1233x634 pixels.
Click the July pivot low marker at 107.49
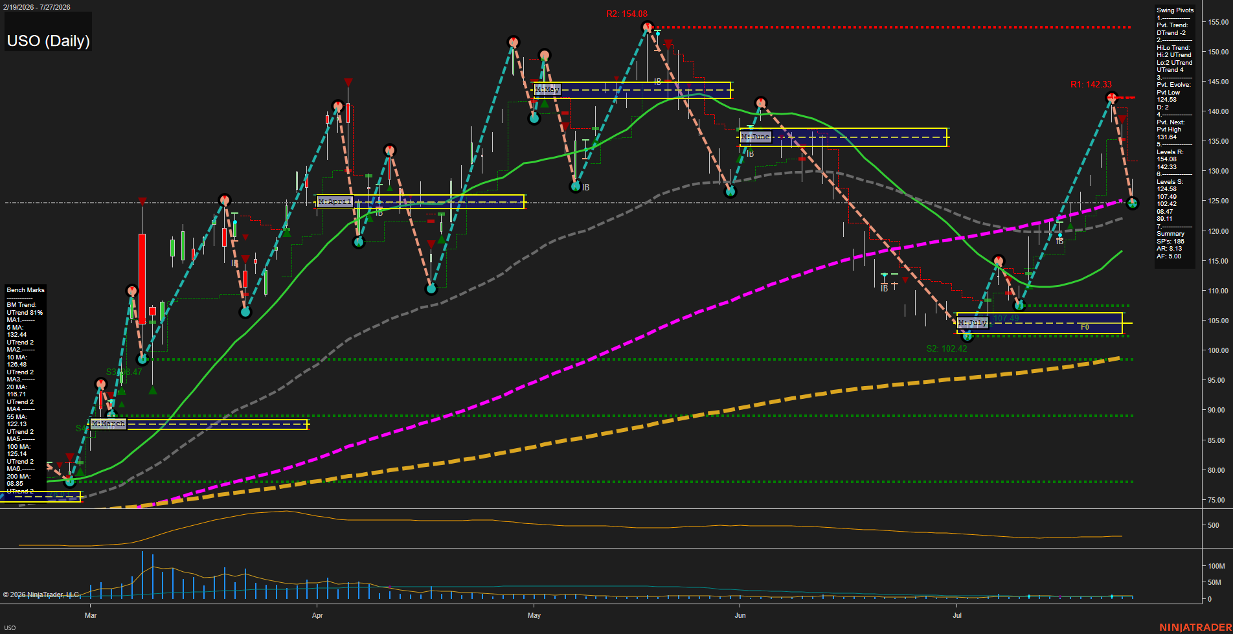(x=1019, y=305)
